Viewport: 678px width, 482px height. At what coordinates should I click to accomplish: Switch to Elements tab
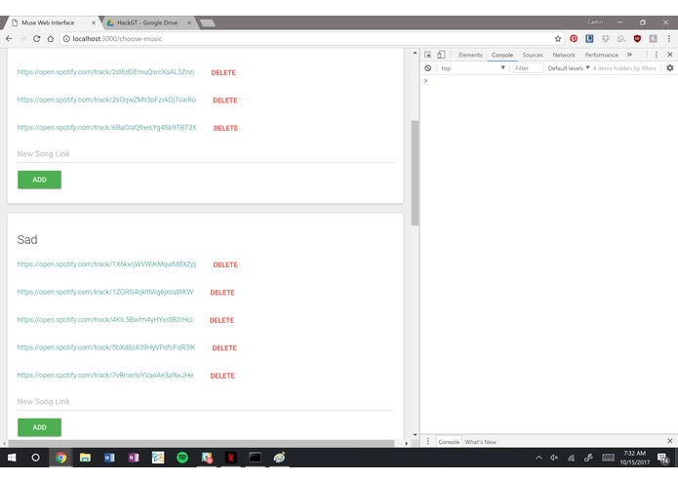click(470, 55)
